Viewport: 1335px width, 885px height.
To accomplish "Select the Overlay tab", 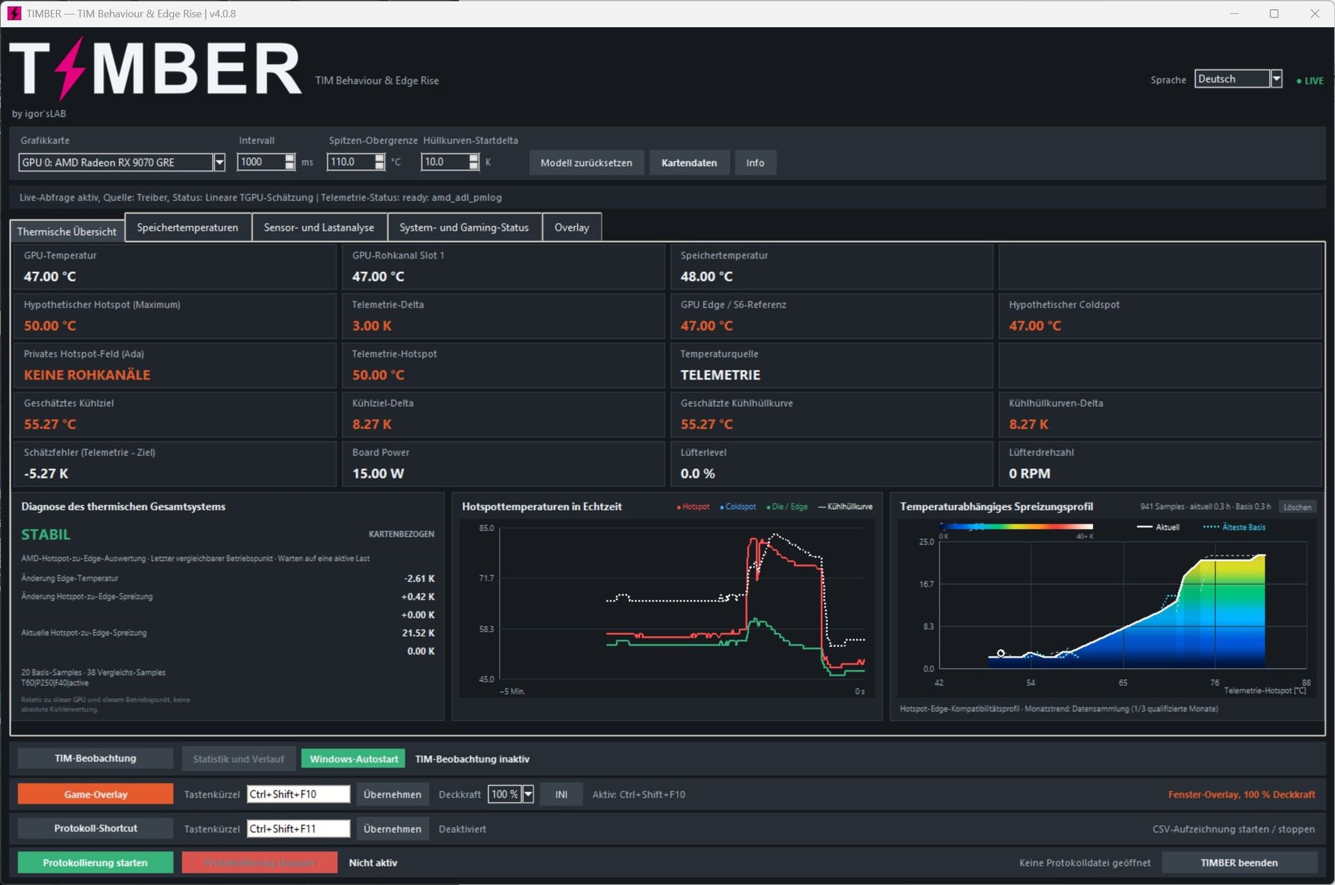I will 572,227.
